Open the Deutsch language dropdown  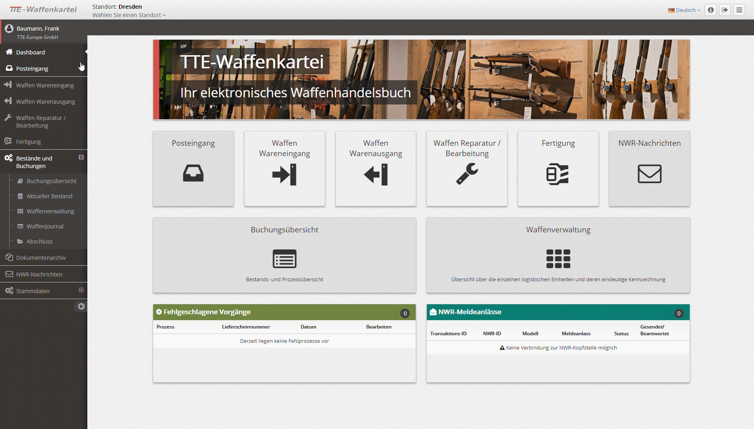pos(684,10)
